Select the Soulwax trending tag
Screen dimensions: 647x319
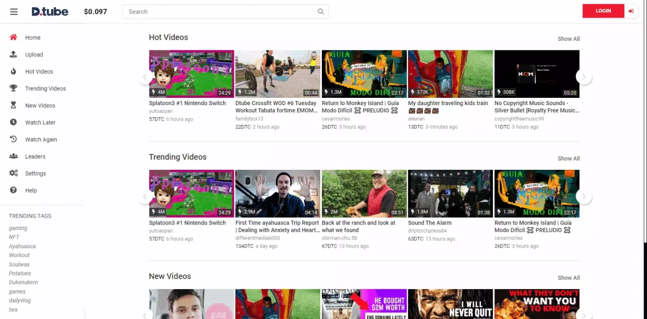(19, 264)
